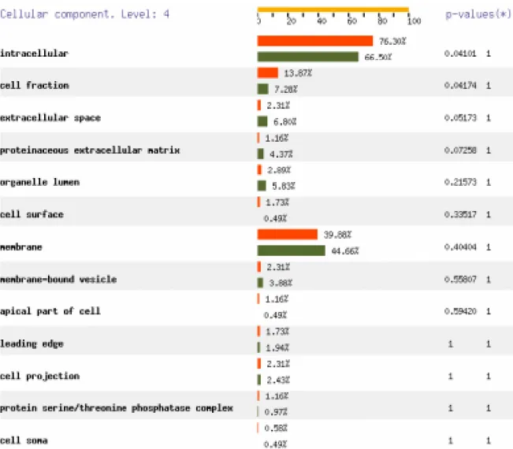
Task: Click the p-value 0.59420
Action: [x=460, y=311]
